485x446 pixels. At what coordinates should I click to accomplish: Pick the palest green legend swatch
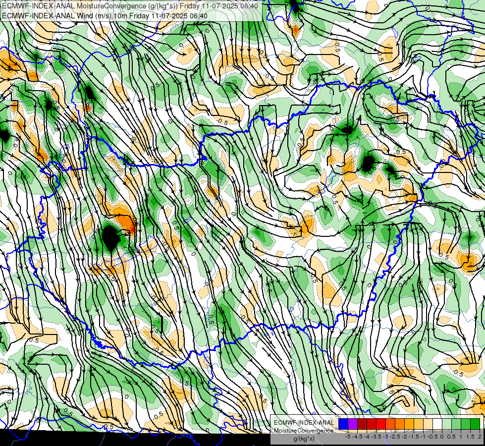coord(447,424)
